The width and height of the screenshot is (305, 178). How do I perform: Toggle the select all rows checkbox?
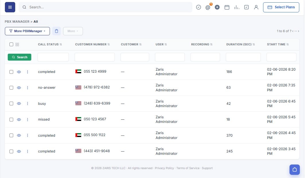(x=11, y=44)
